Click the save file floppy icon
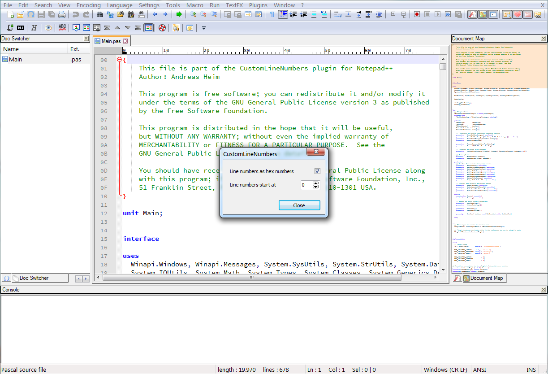Screen dimensions: 548x374 point(41,14)
